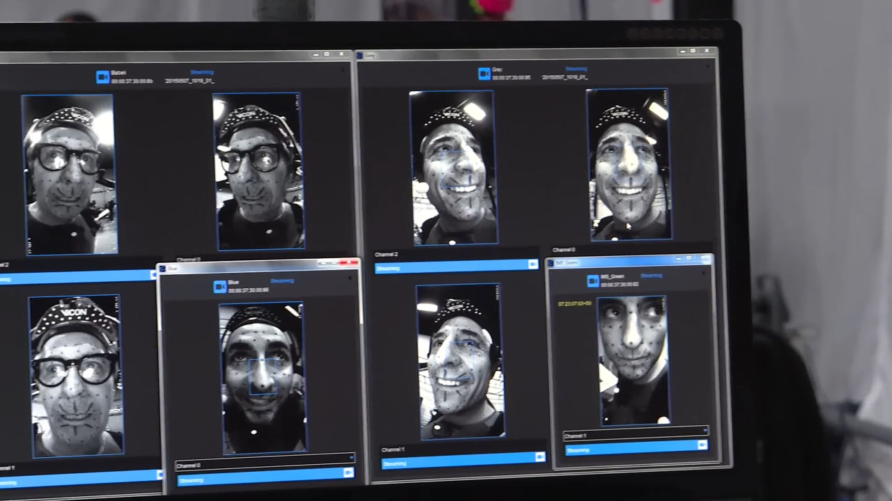
Task: Minimize the Green window
Action: click(x=680, y=258)
